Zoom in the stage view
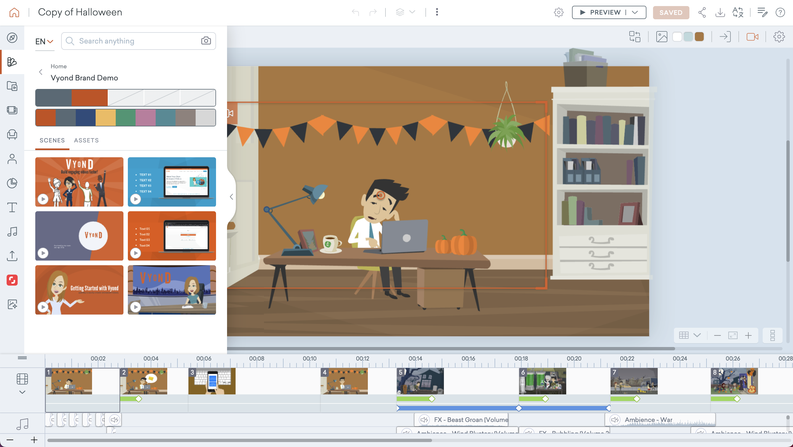The height and width of the screenshot is (447, 793). coord(748,335)
